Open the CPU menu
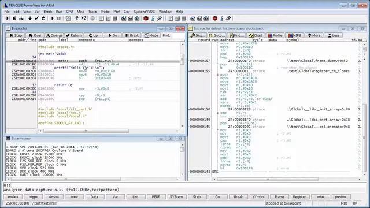This screenshot has width=370, height=208. click(69, 12)
